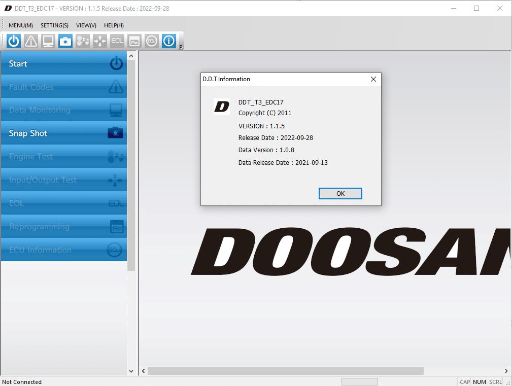This screenshot has height=386, width=512.
Task: Click the EOL toolbar icon
Action: click(117, 41)
